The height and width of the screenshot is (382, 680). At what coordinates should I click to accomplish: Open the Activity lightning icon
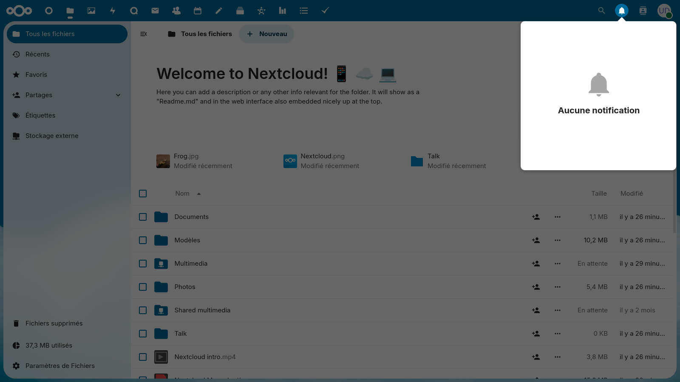(x=113, y=11)
